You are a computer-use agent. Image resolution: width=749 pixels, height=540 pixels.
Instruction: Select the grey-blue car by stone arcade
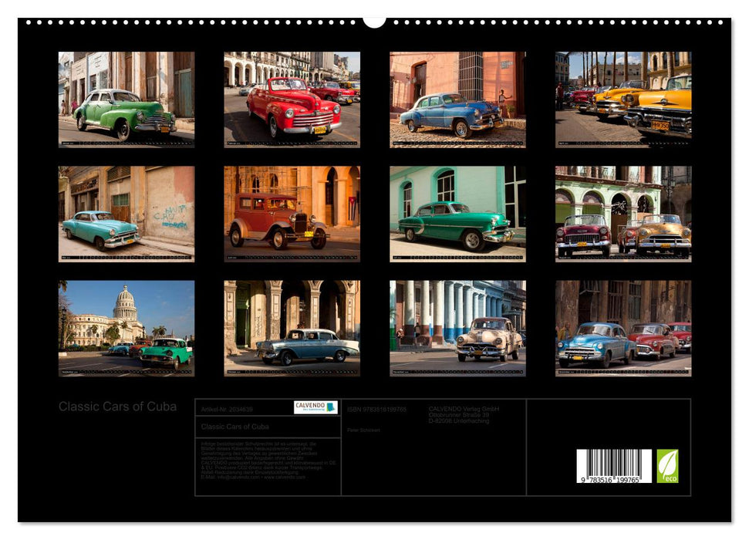tap(292, 328)
